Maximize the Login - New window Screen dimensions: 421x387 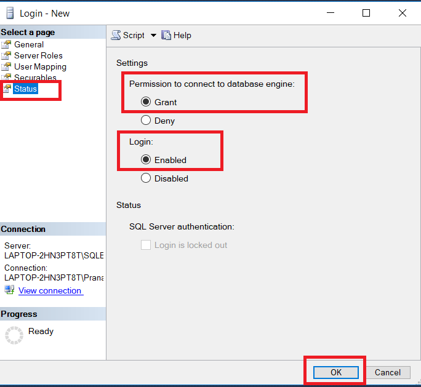pos(366,13)
